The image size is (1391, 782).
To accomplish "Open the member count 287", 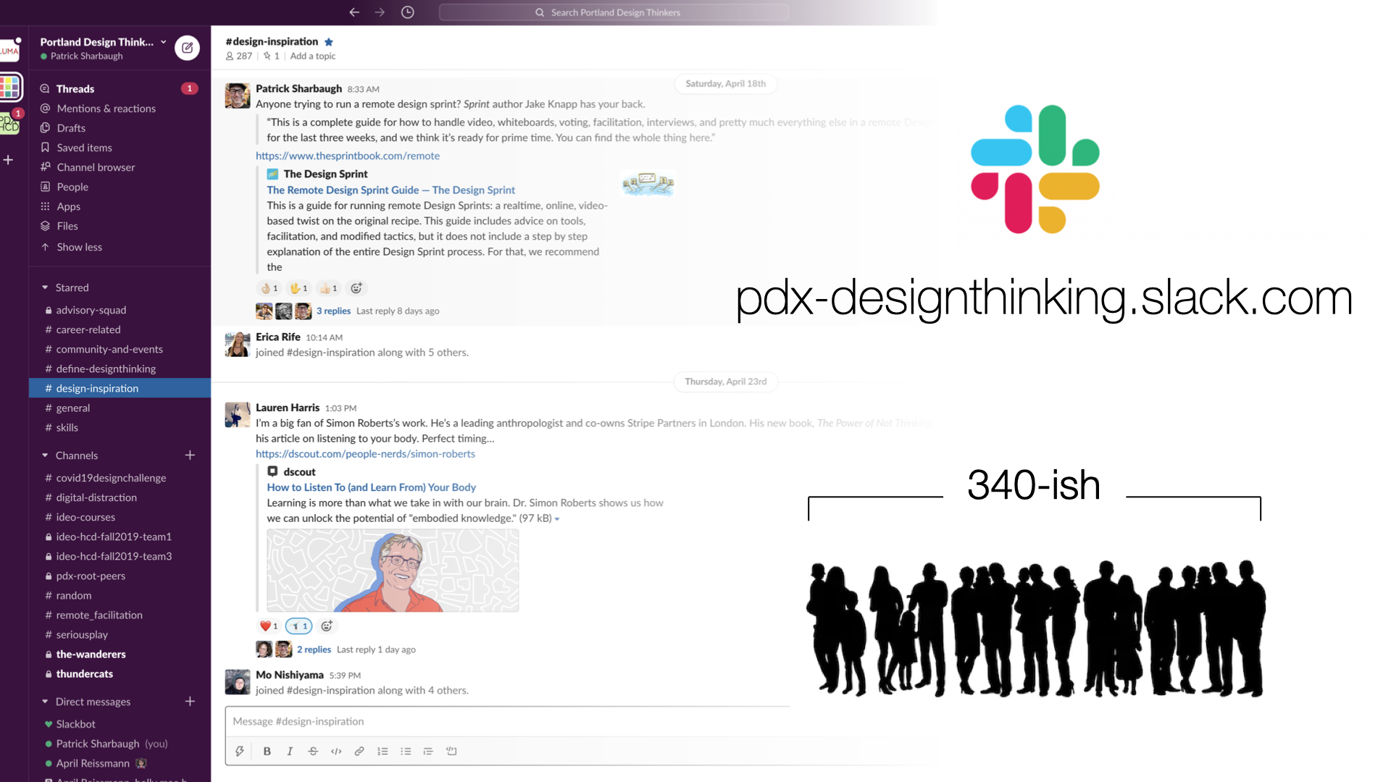I will click(239, 56).
